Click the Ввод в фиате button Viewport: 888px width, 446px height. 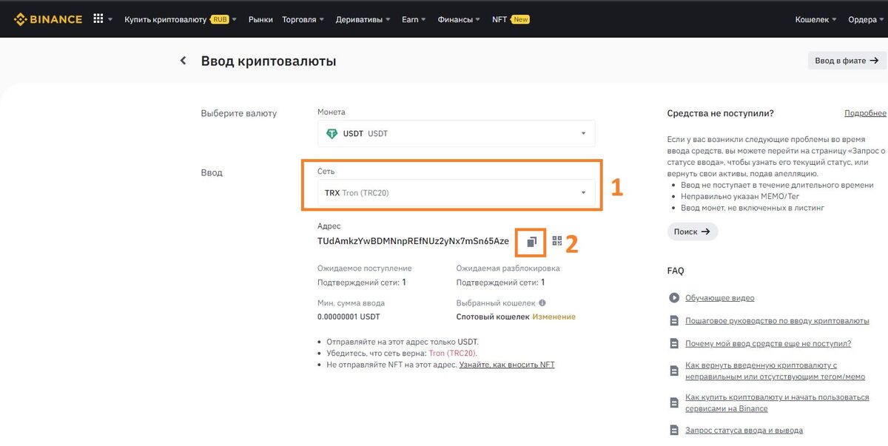click(x=847, y=61)
